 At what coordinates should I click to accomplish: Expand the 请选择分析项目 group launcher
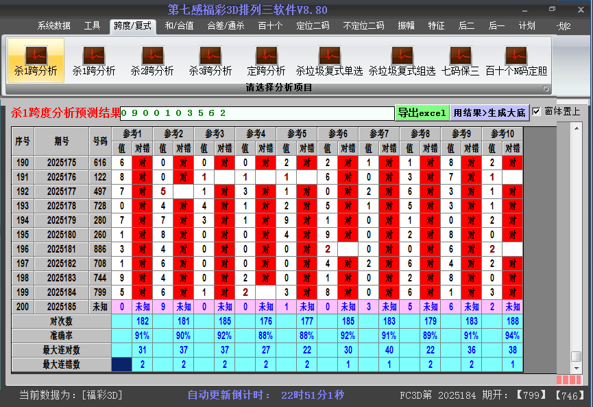pyautogui.click(x=546, y=89)
